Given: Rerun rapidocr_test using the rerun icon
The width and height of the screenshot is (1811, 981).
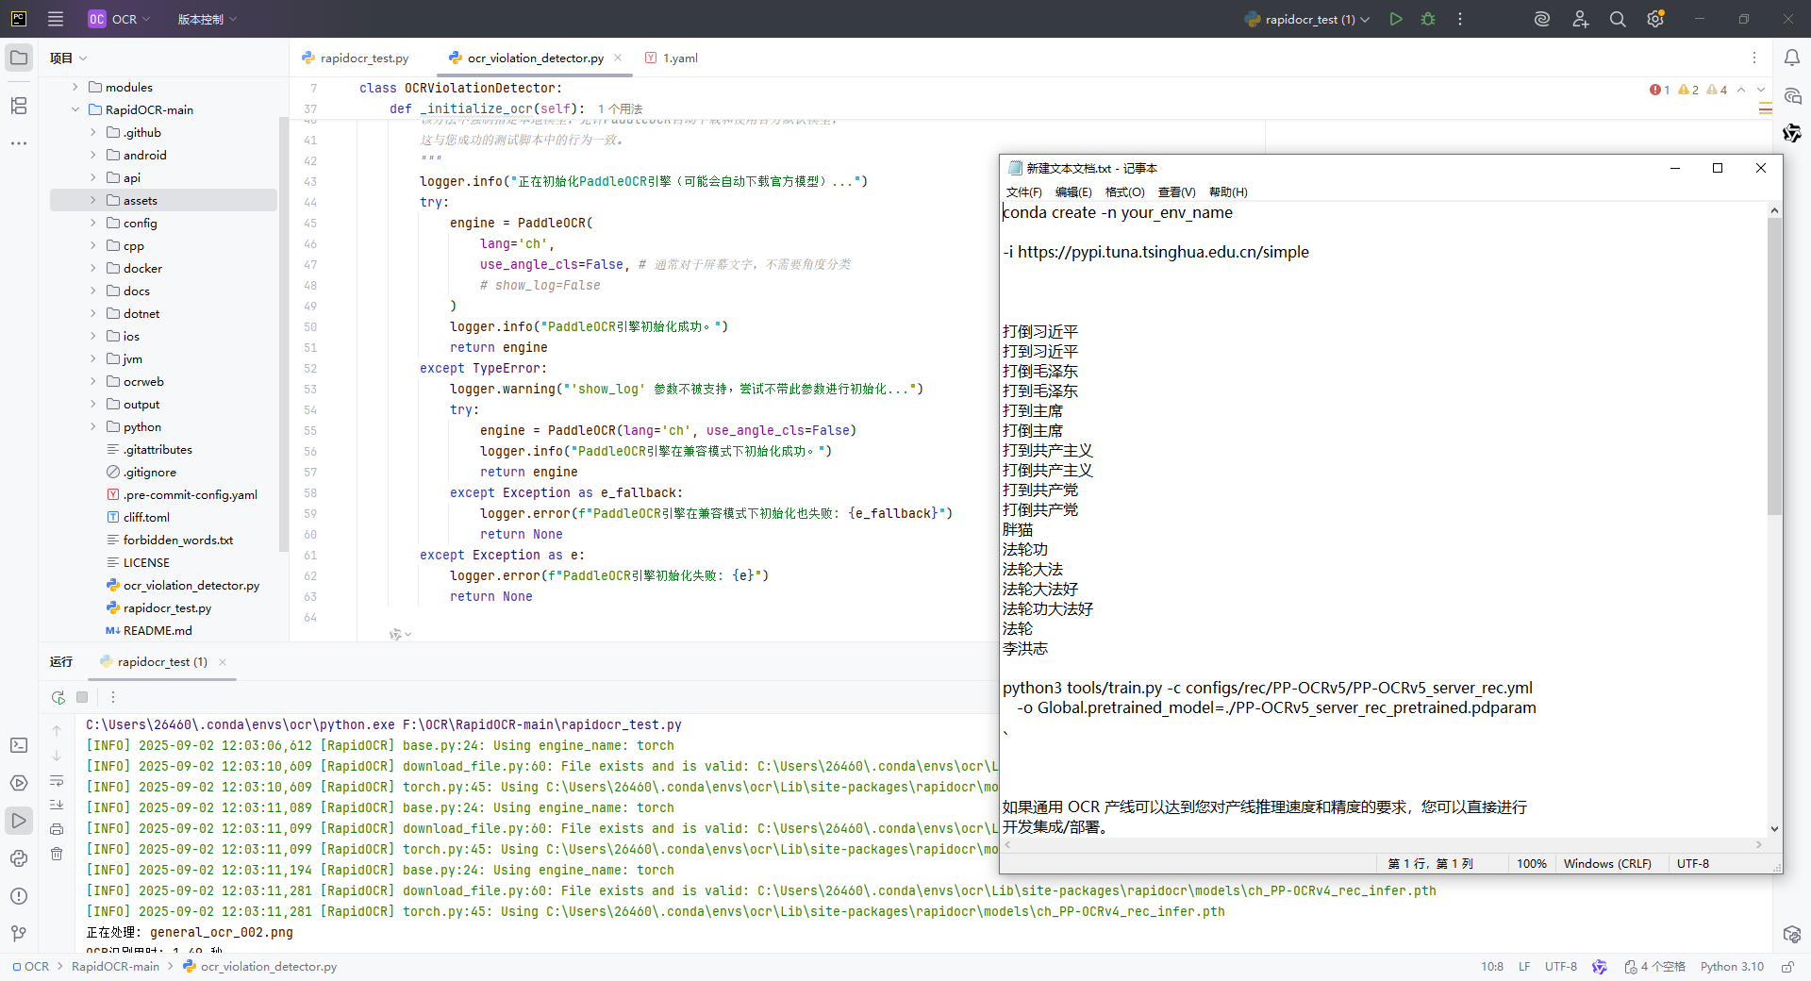Looking at the screenshot, I should (58, 697).
